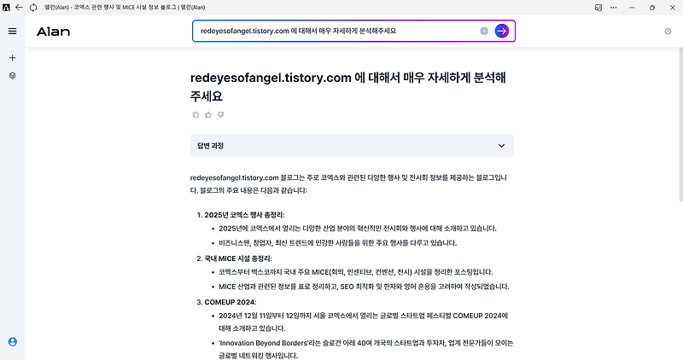Click the intro paragraph about redeyesofangel.tistory.com 블로그
The image size is (683, 360).
(x=348, y=184)
